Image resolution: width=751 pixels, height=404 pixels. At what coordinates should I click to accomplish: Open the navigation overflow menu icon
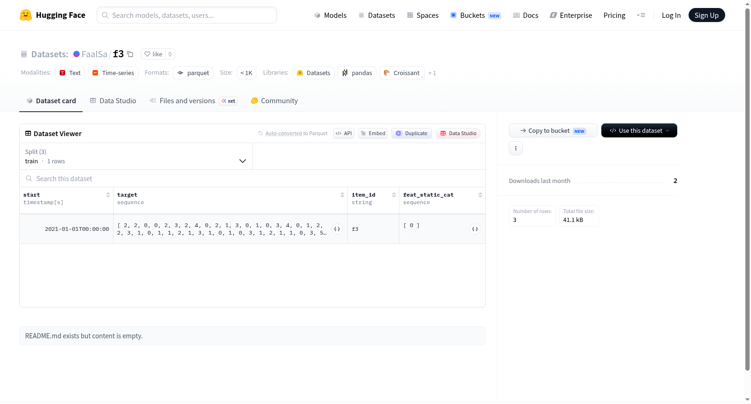click(641, 15)
